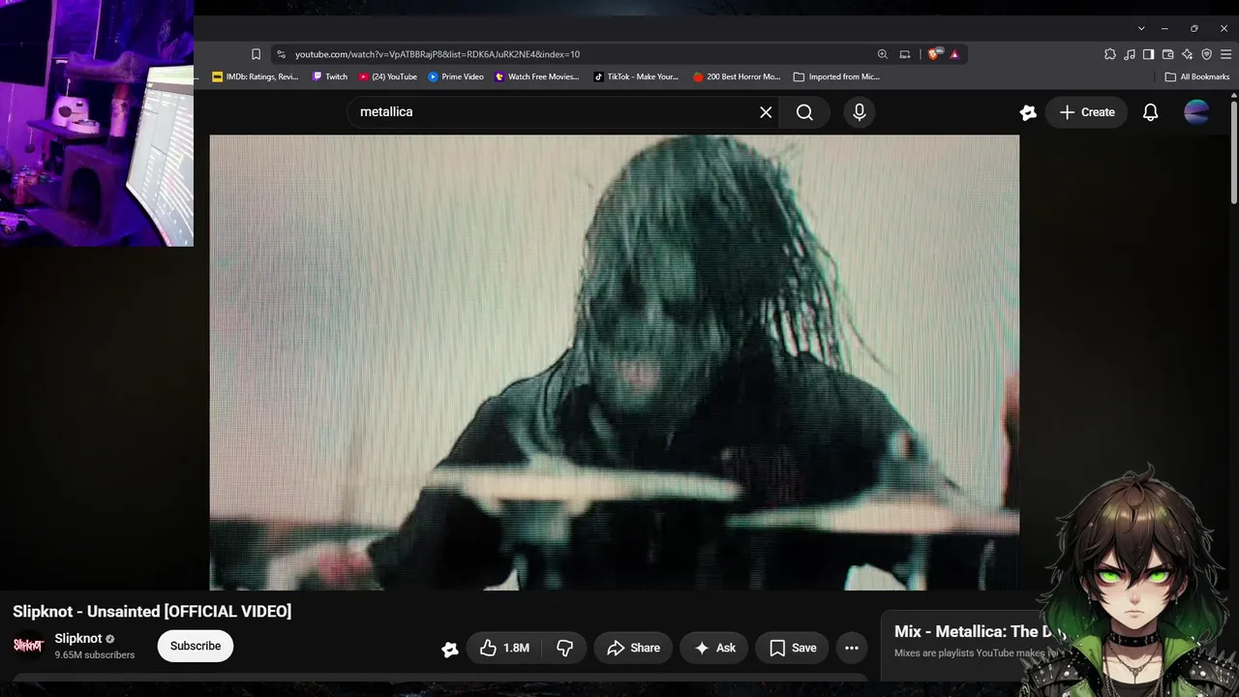
Task: Click the webcam overlay thumbnail
Action: [97, 123]
